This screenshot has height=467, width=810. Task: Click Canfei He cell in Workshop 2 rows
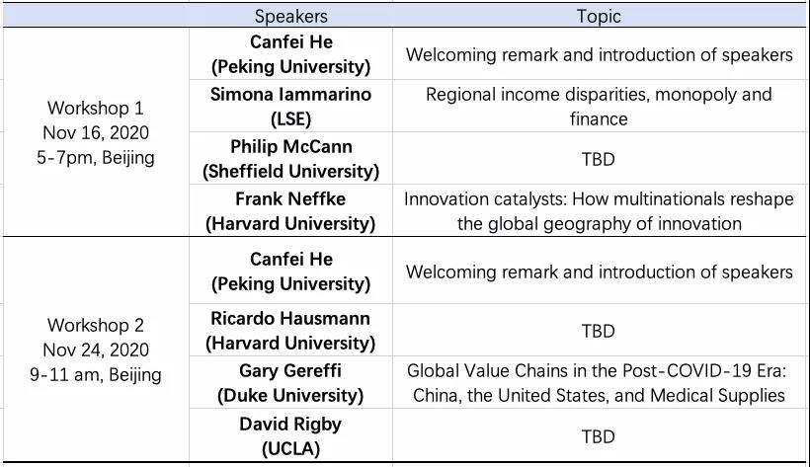pos(290,272)
